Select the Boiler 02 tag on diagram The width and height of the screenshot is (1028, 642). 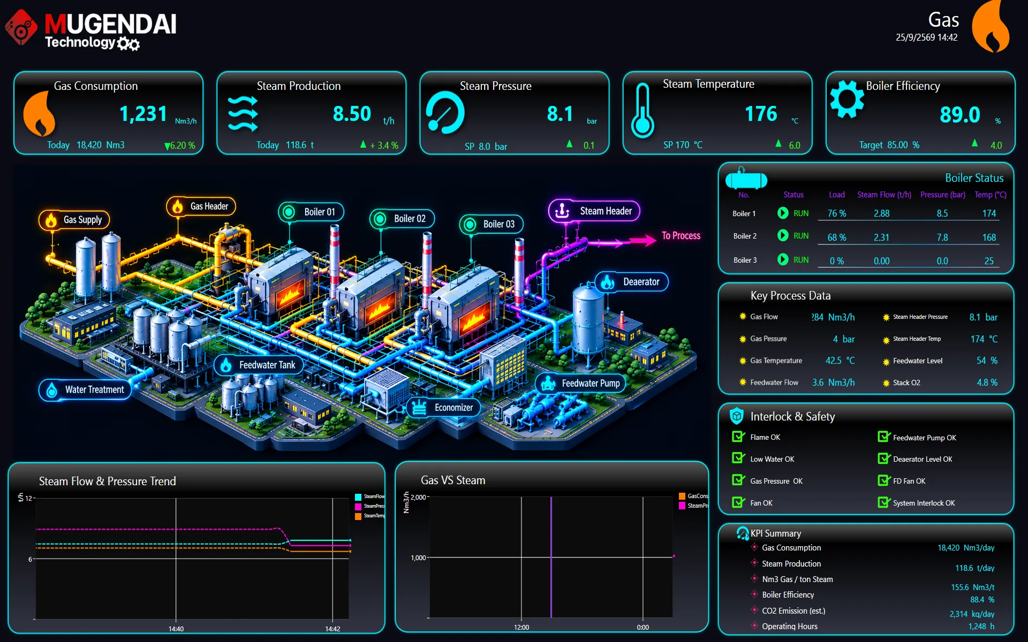402,219
